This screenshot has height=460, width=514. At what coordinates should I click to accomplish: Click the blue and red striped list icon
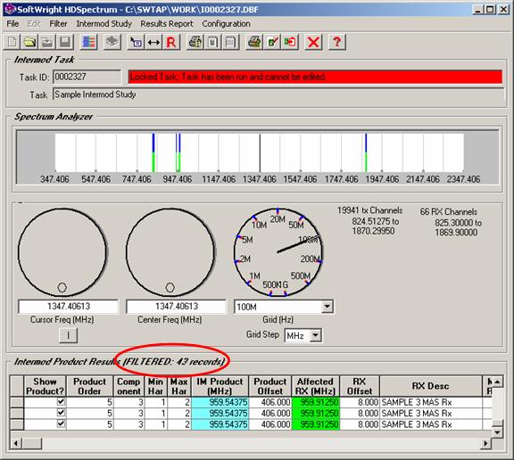(88, 42)
